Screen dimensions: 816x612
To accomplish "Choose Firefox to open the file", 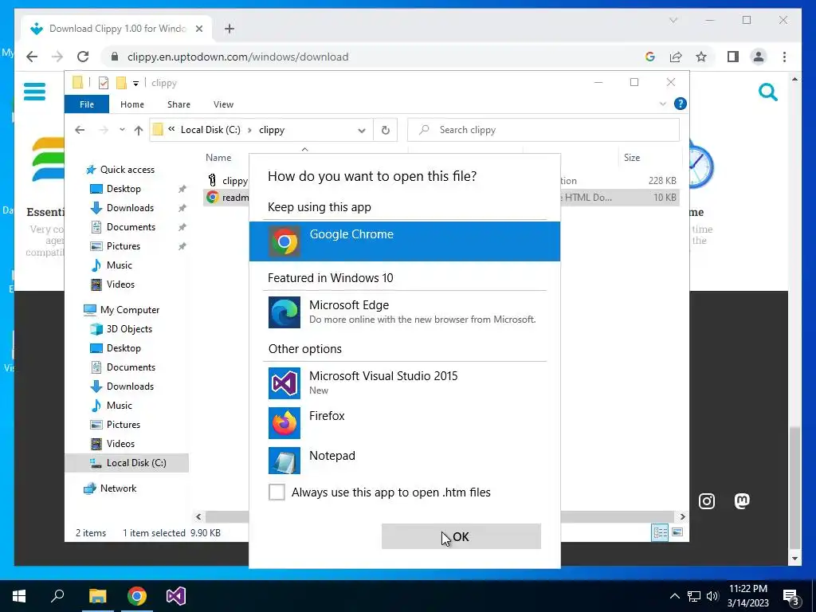I will [x=404, y=422].
